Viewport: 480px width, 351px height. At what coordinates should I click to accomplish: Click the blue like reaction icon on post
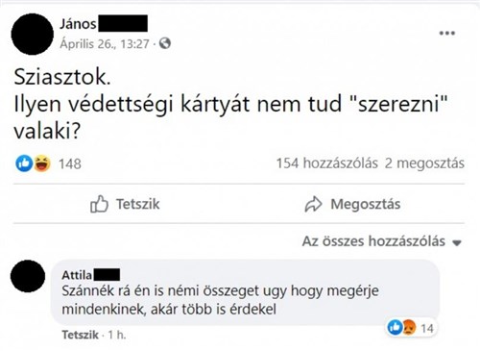[24, 163]
